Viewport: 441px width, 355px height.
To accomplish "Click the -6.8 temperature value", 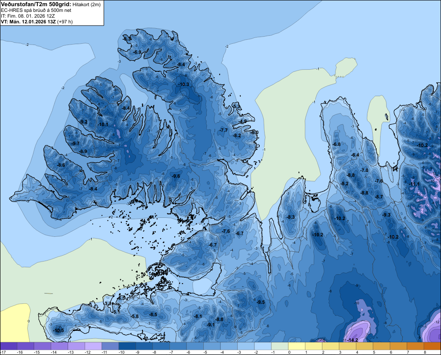I will pyautogui.click(x=336, y=144).
